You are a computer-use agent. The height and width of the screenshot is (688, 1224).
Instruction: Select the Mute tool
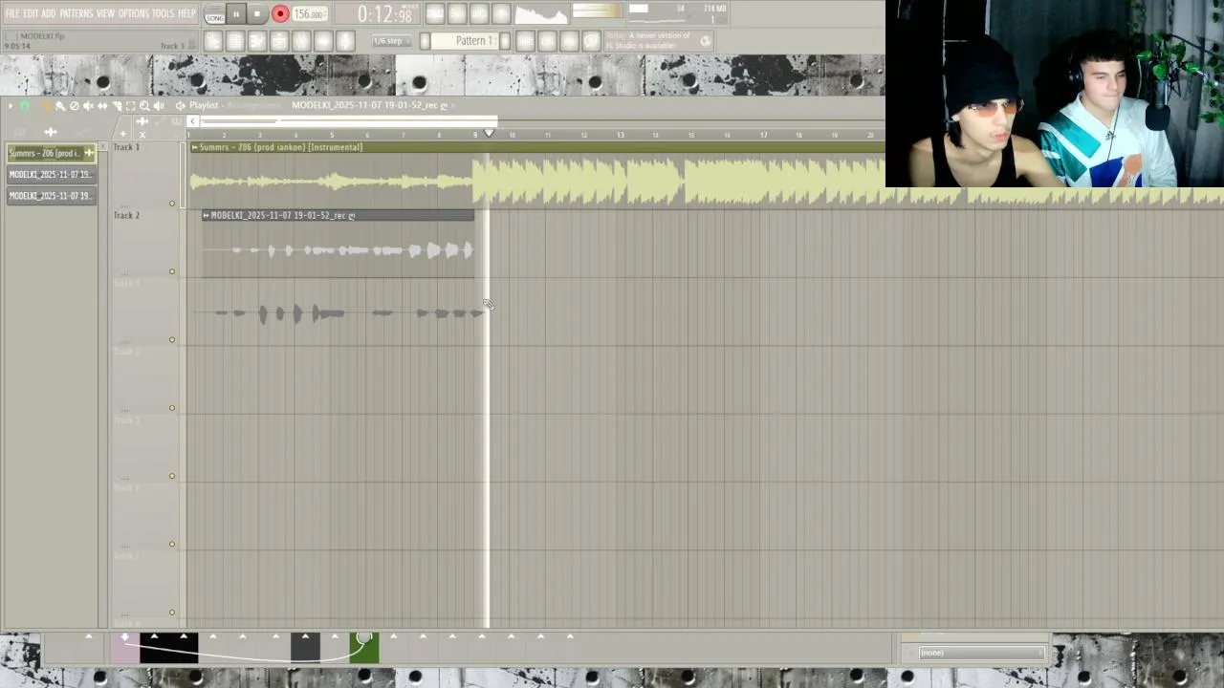pyautogui.click(x=88, y=106)
